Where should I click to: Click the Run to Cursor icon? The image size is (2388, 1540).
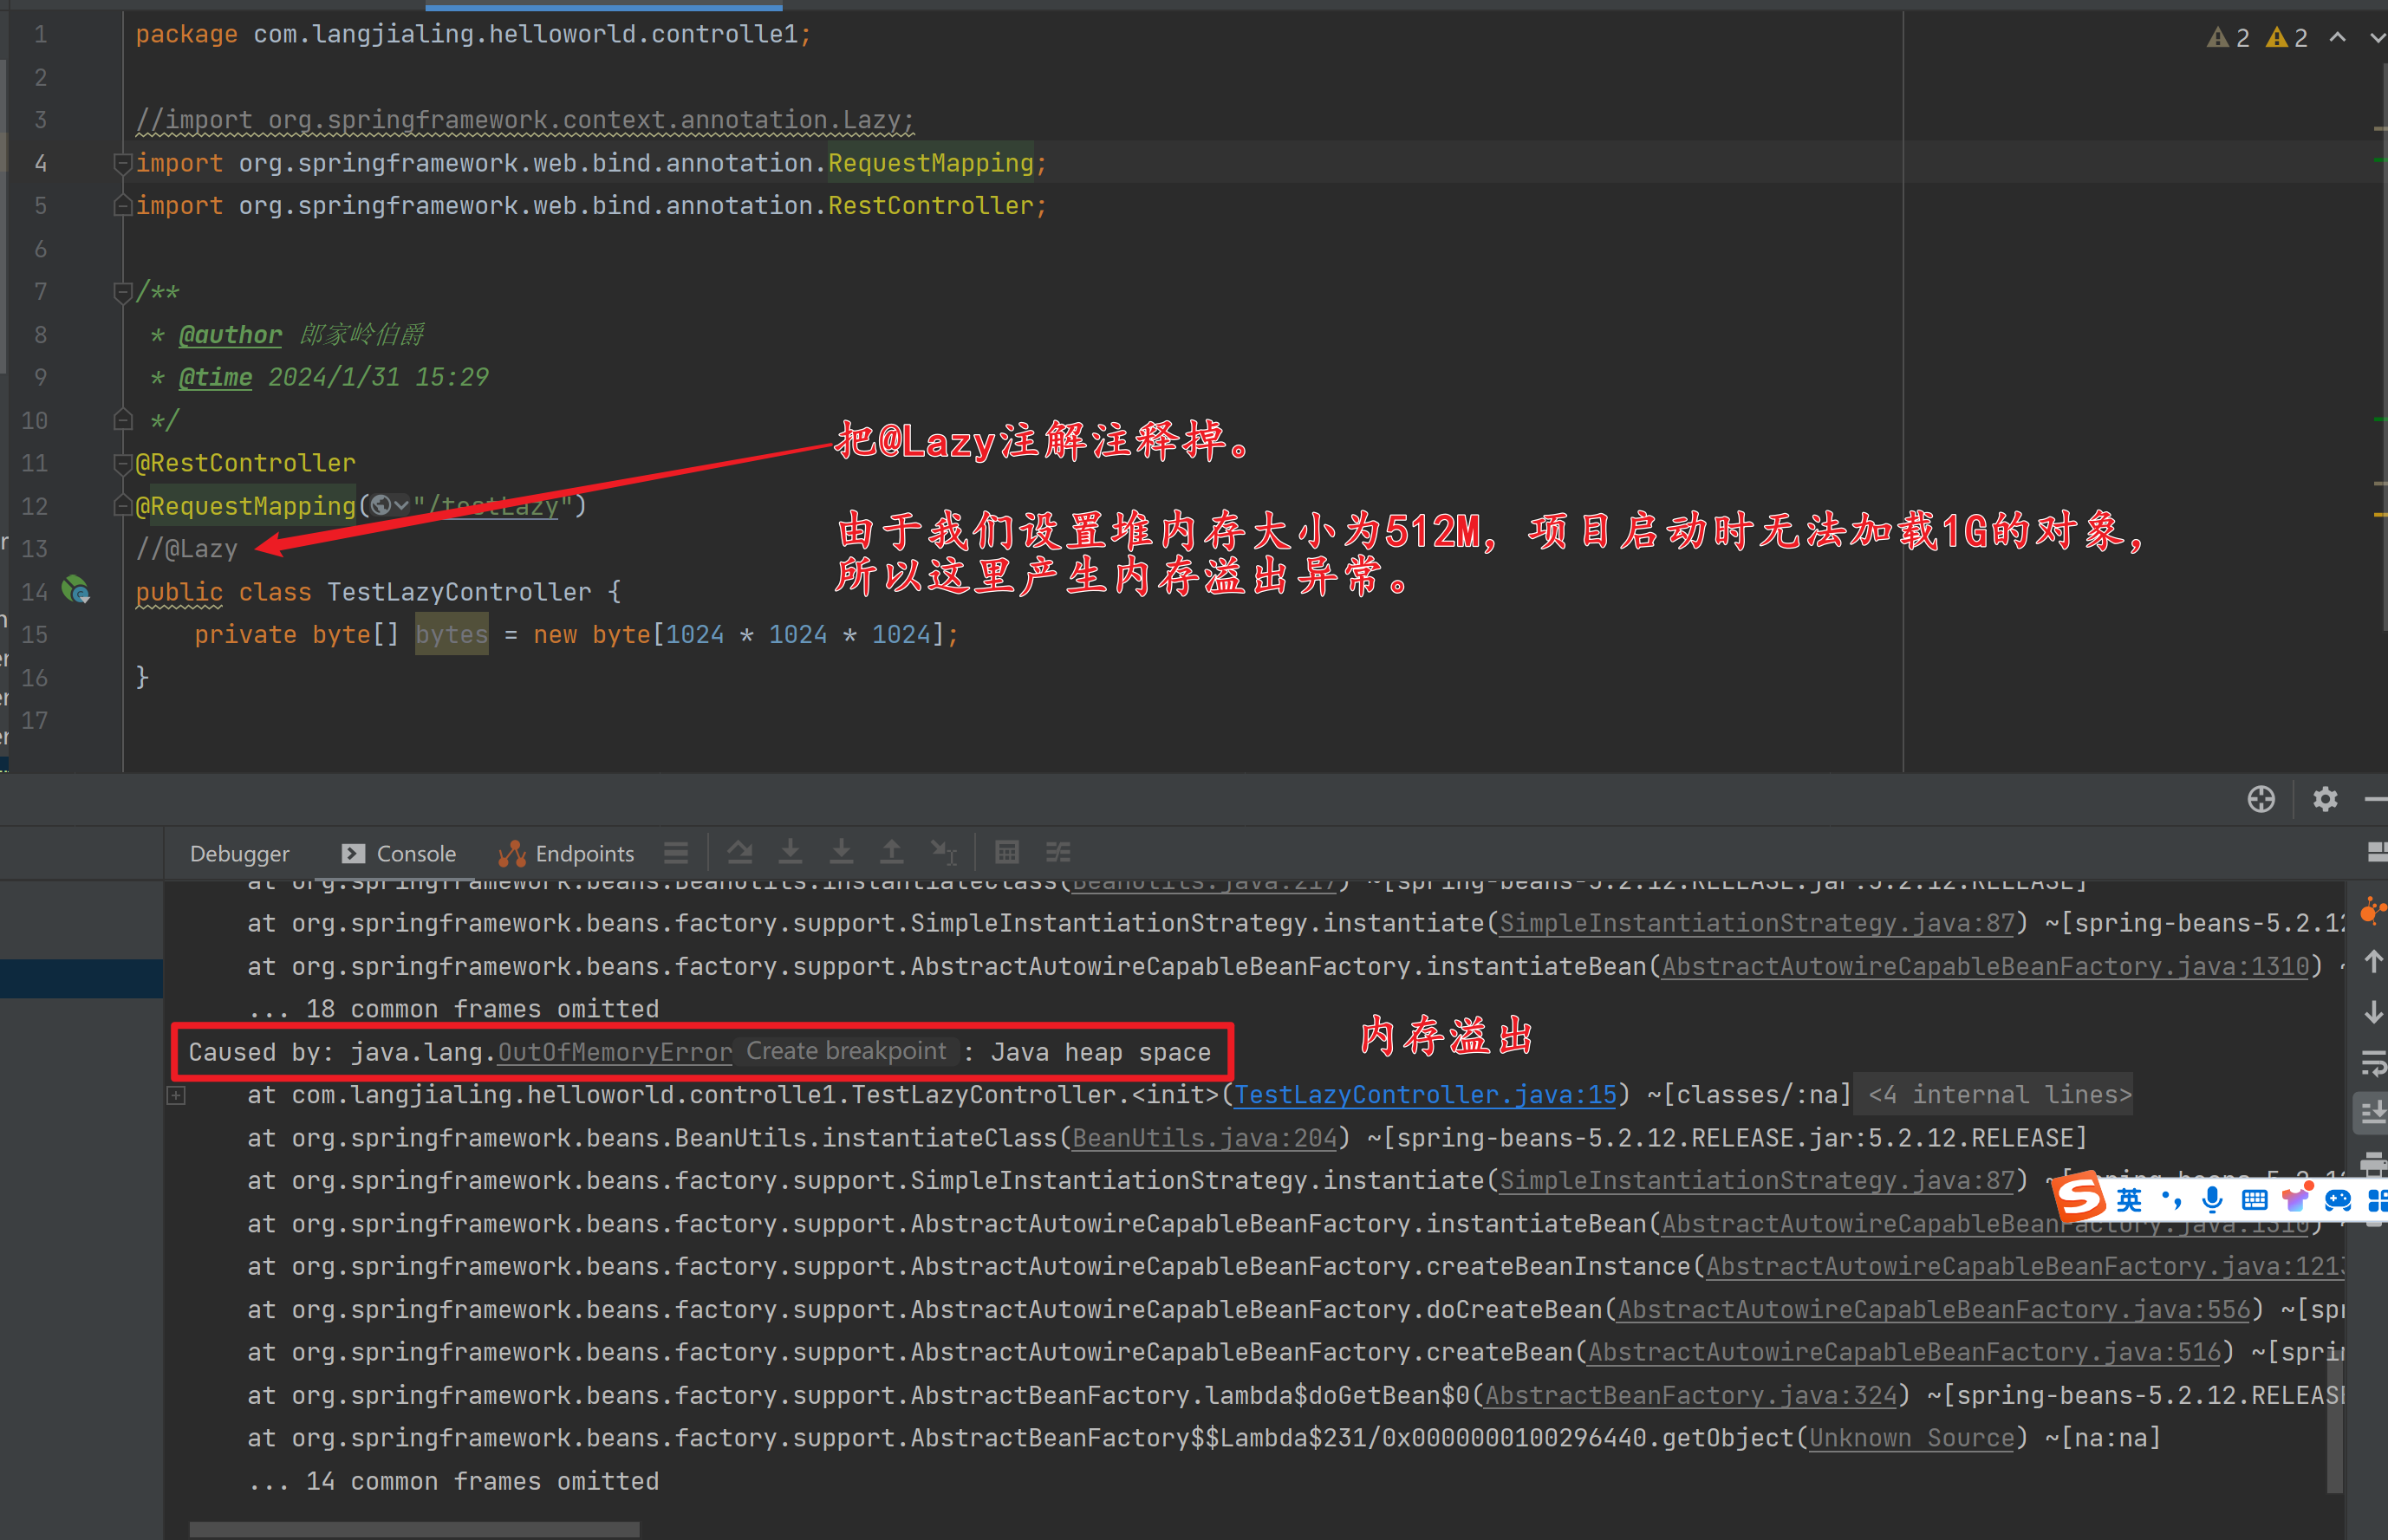pos(944,852)
